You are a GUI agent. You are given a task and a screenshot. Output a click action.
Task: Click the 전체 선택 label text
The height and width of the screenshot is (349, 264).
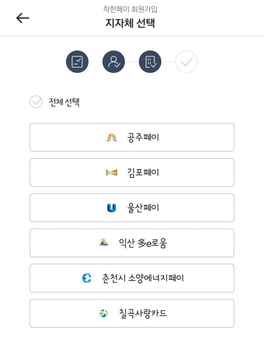(x=64, y=102)
